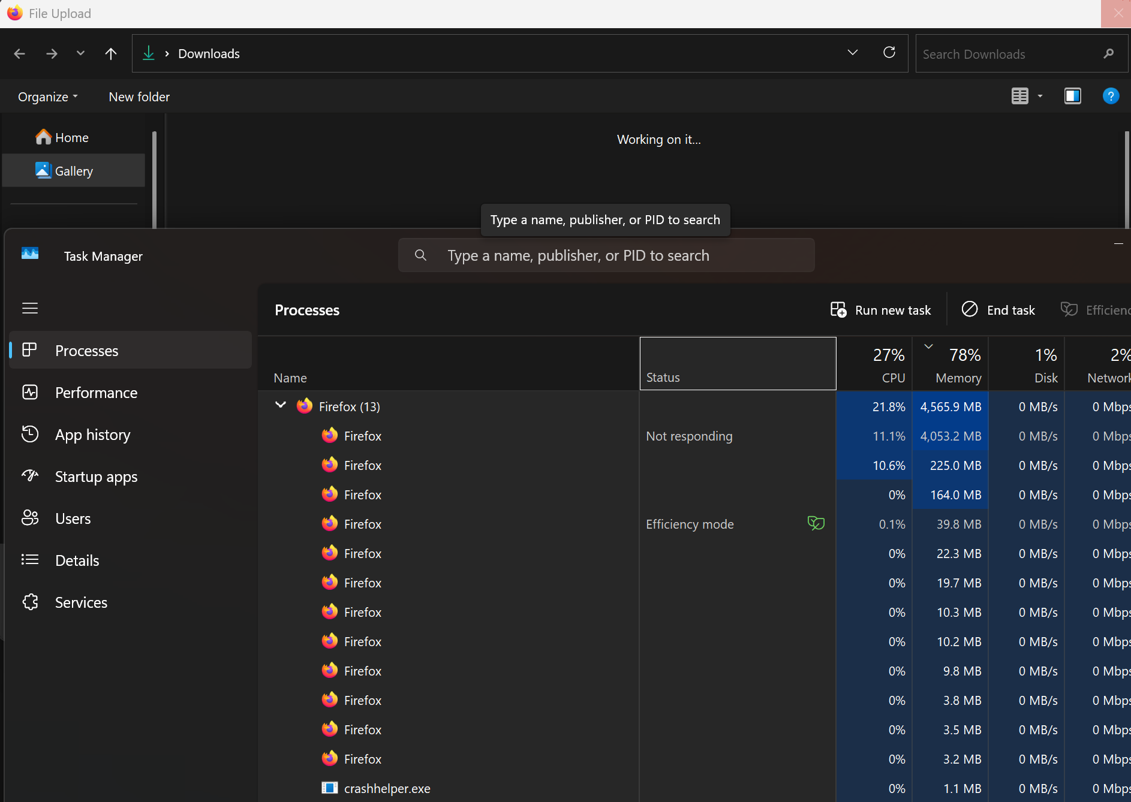Go back in File Upload dialog

[19, 54]
